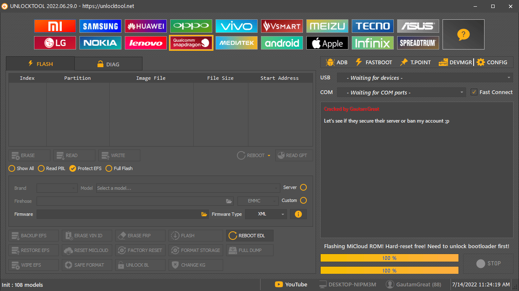
Task: Click the yellow help question mark
Action: [463, 34]
